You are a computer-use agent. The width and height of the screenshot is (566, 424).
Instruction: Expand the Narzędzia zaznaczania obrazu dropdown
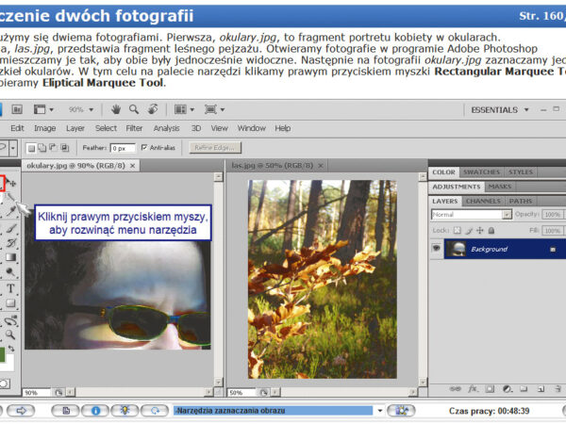click(x=380, y=411)
